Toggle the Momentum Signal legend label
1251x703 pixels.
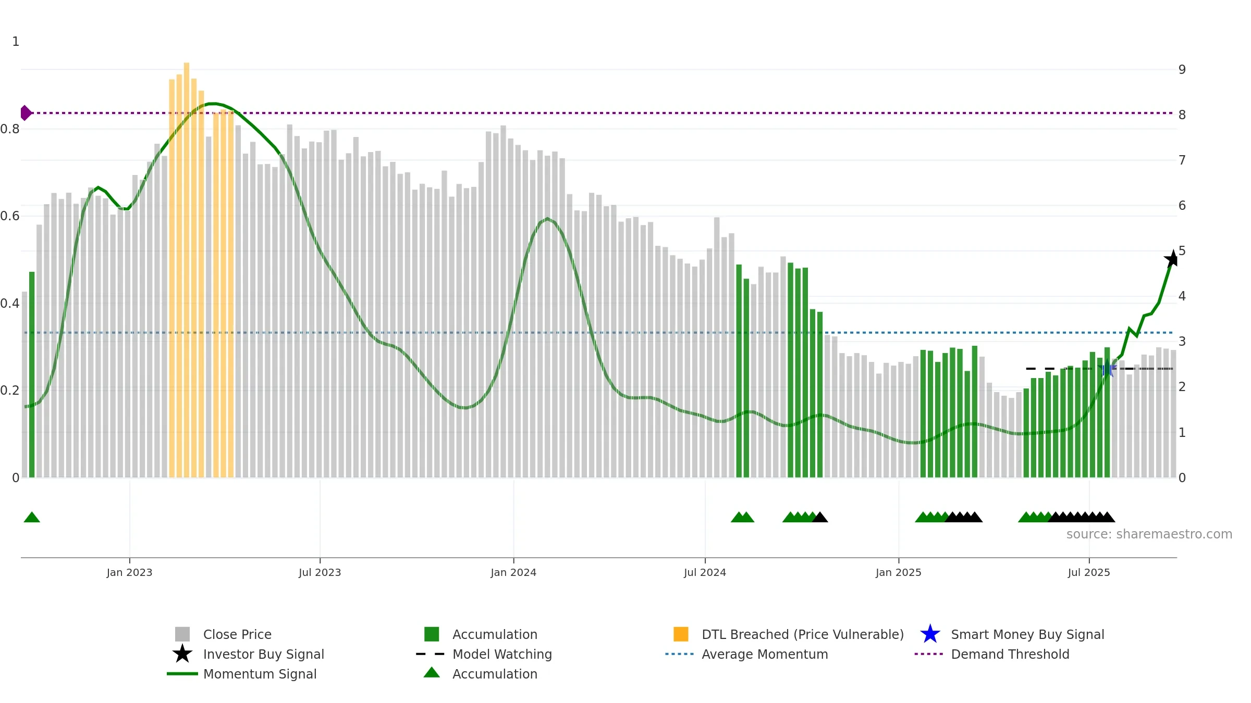click(260, 674)
